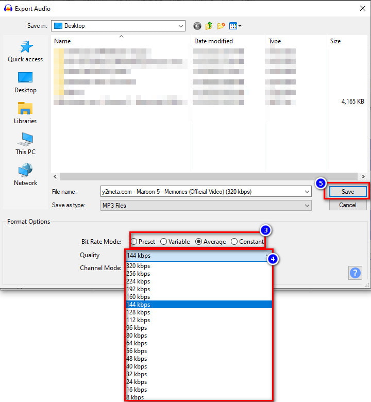
Task: Expand the File name history dropdown
Action: click(307, 192)
